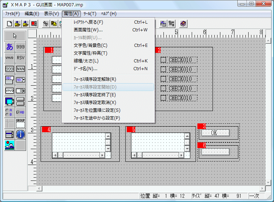Select the push button tool
The width and height of the screenshot is (274, 202).
click(20, 102)
